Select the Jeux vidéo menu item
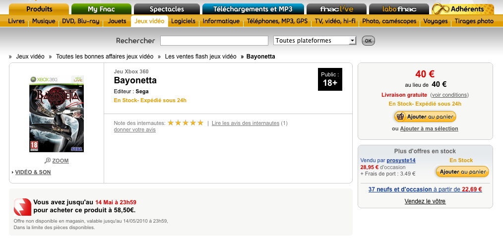 pos(150,21)
